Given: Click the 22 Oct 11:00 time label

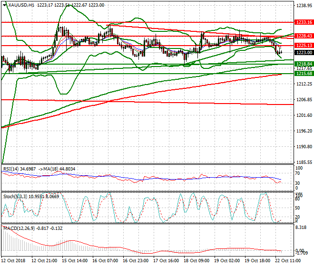Looking at the screenshot, I should click(x=288, y=261).
